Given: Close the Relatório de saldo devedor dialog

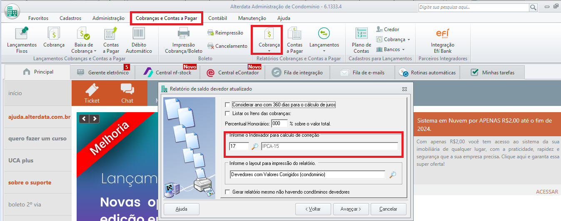Looking at the screenshot, I should (x=404, y=89).
